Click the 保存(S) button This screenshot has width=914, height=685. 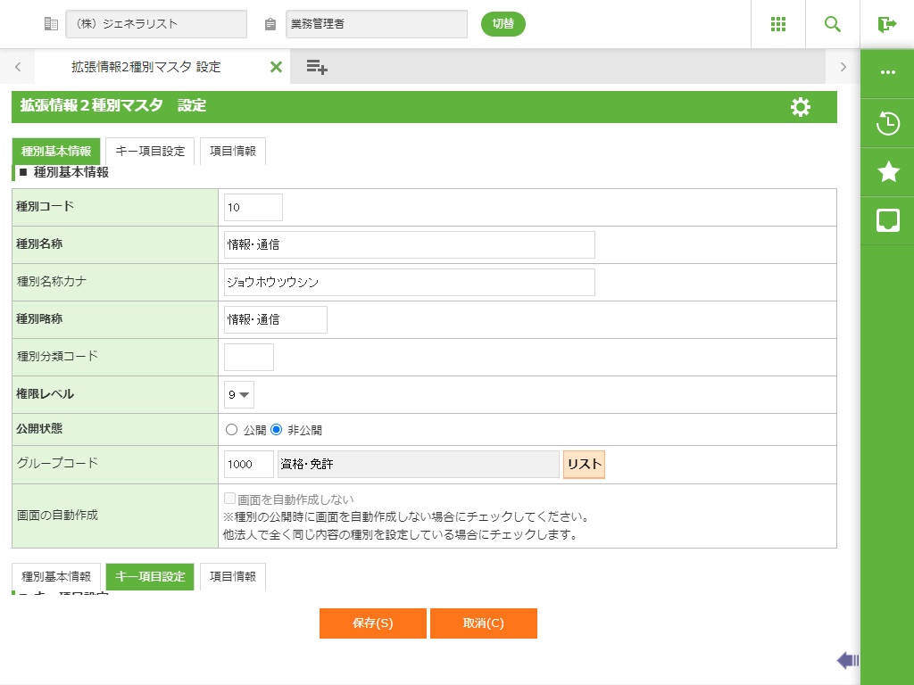(373, 623)
